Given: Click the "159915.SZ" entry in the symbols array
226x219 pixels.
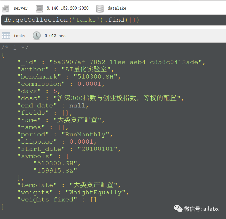Looking at the screenshot, I should point(55,170).
